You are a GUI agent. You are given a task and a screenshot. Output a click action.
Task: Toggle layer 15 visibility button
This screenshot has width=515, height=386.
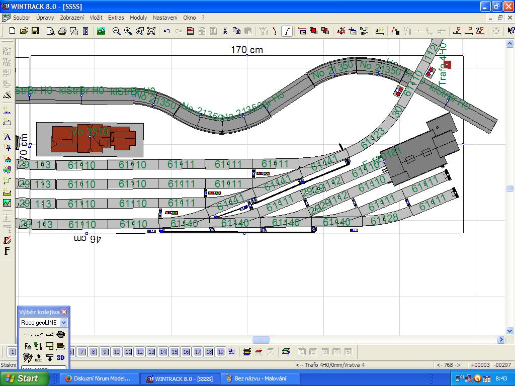pos(175,352)
